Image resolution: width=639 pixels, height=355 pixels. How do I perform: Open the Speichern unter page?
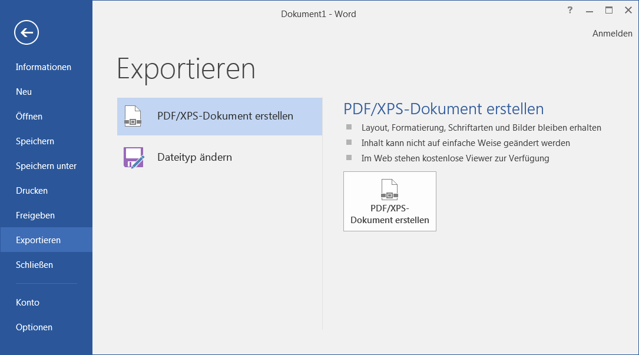(x=47, y=166)
